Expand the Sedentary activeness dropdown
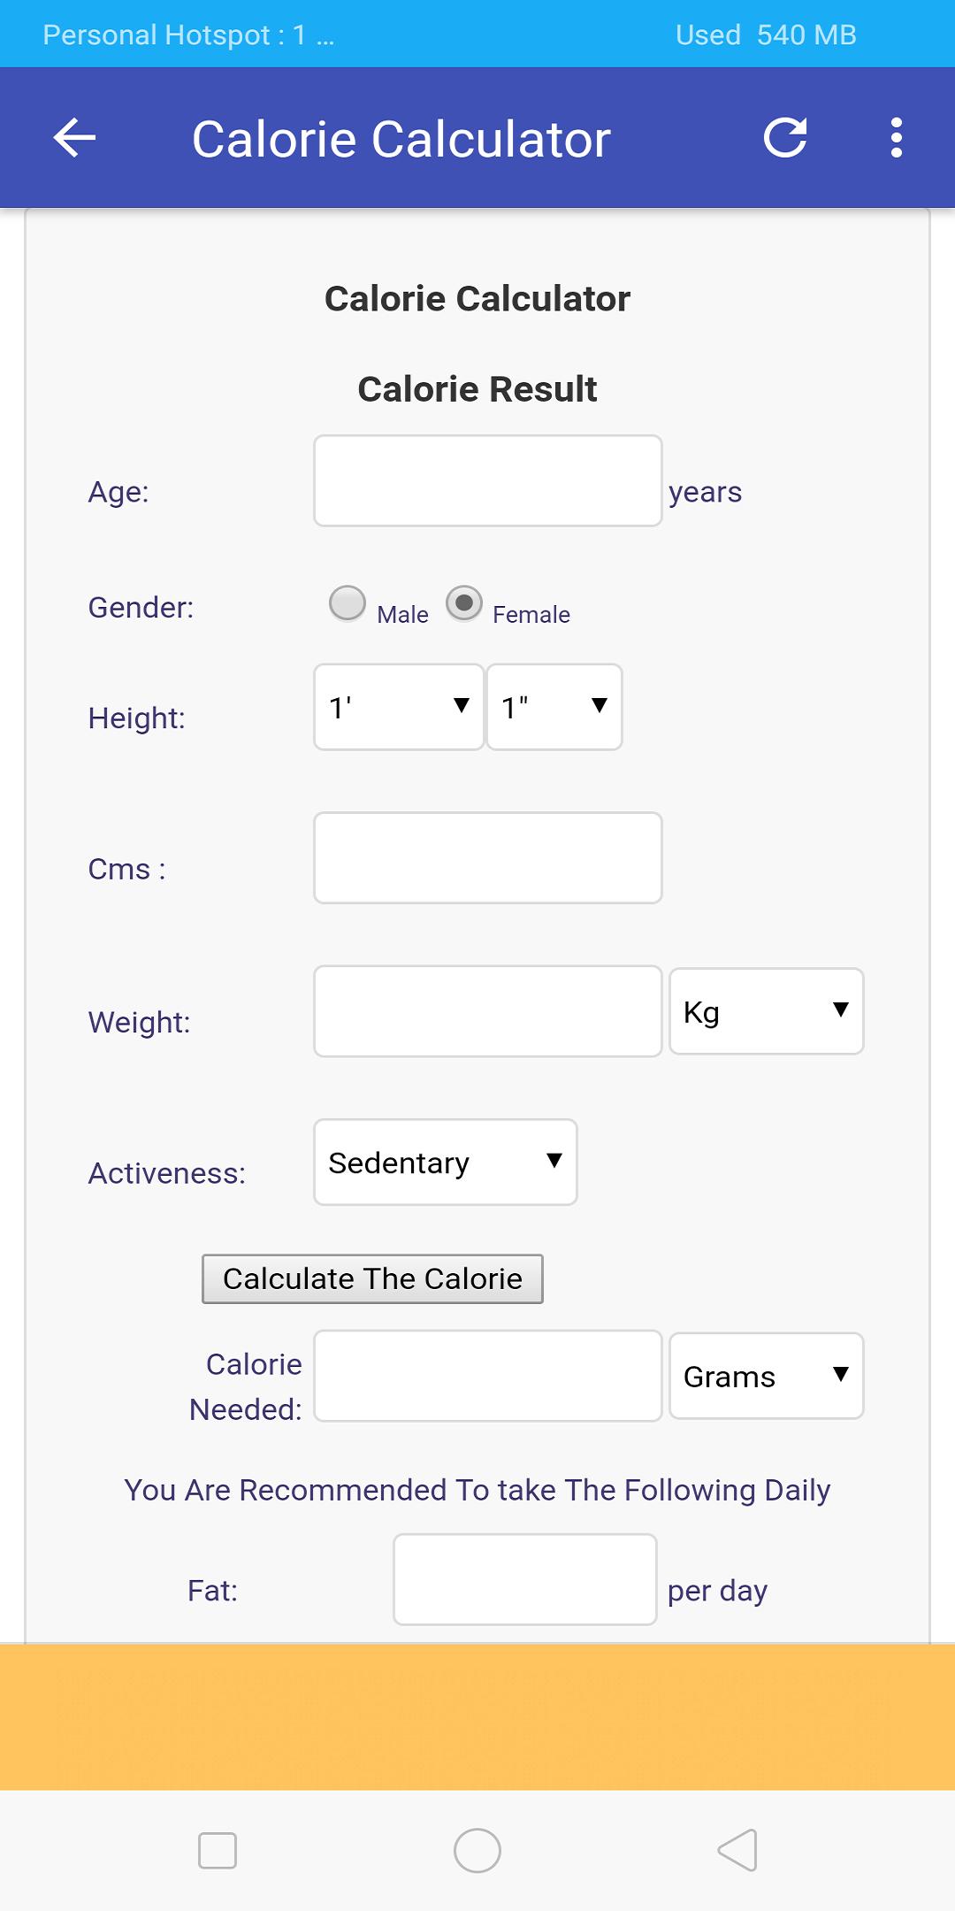Image resolution: width=955 pixels, height=1911 pixels. pos(446,1162)
